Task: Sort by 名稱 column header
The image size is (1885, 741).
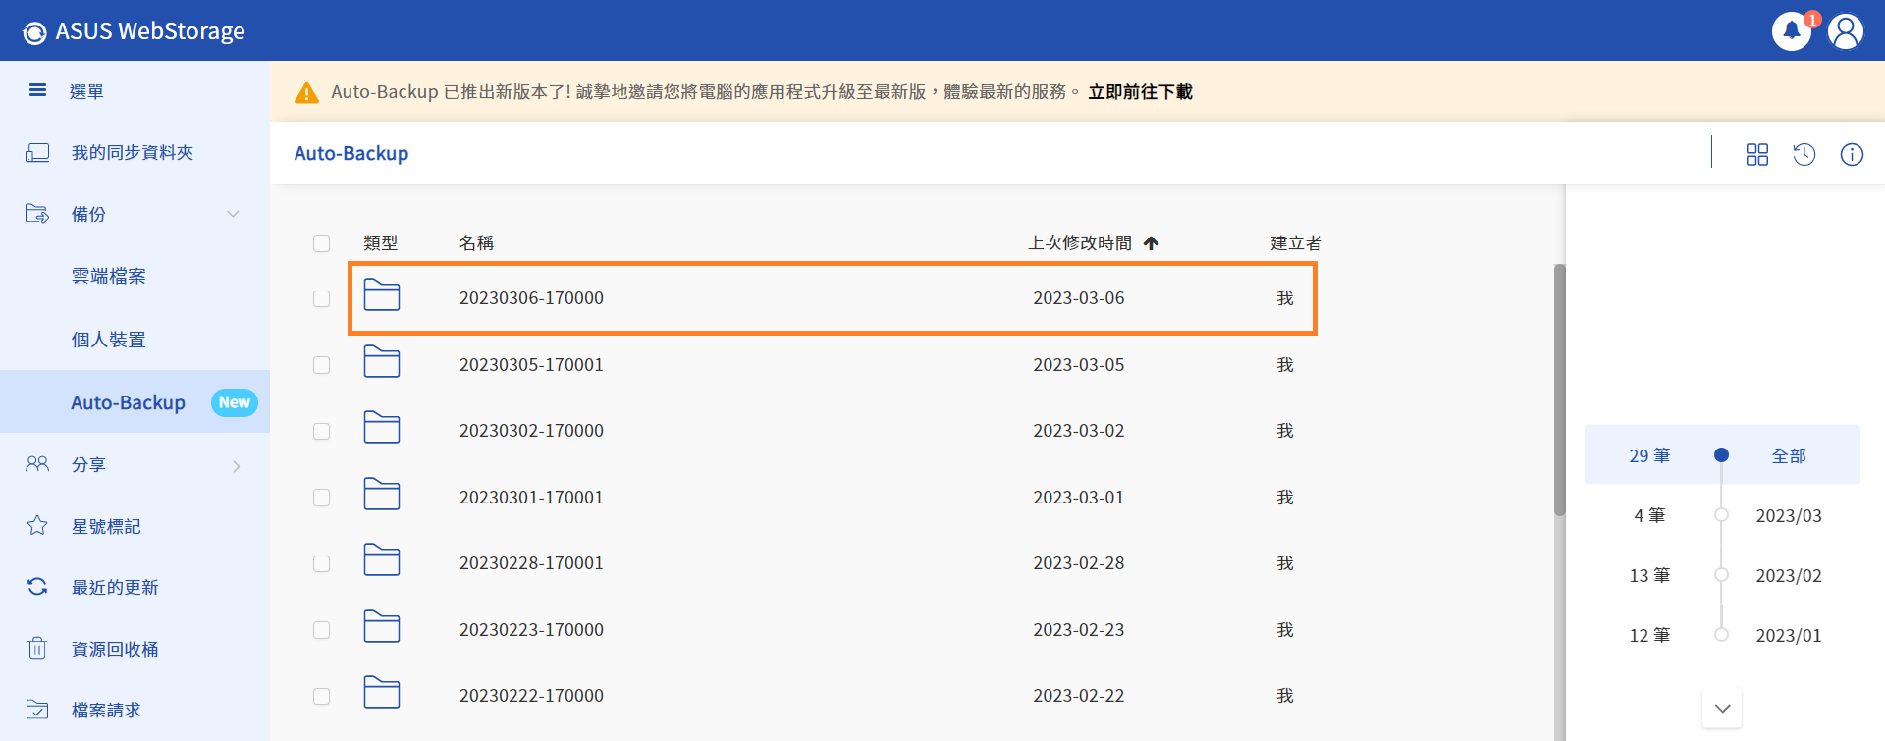Action: pos(476,242)
